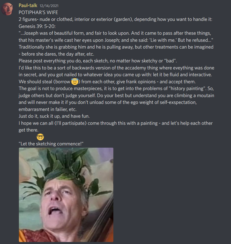
Task: Click the line '- before she dares, the day after, etc.'
Action: coord(56,54)
